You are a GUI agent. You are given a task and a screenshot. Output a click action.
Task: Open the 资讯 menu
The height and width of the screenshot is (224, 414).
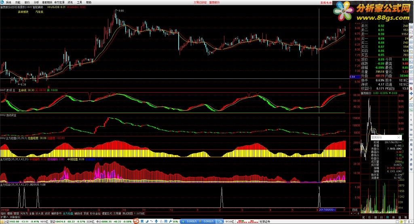pos(70,2)
